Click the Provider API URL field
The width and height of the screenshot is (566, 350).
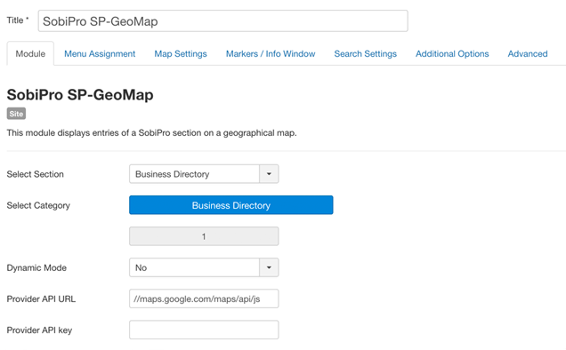(x=204, y=298)
